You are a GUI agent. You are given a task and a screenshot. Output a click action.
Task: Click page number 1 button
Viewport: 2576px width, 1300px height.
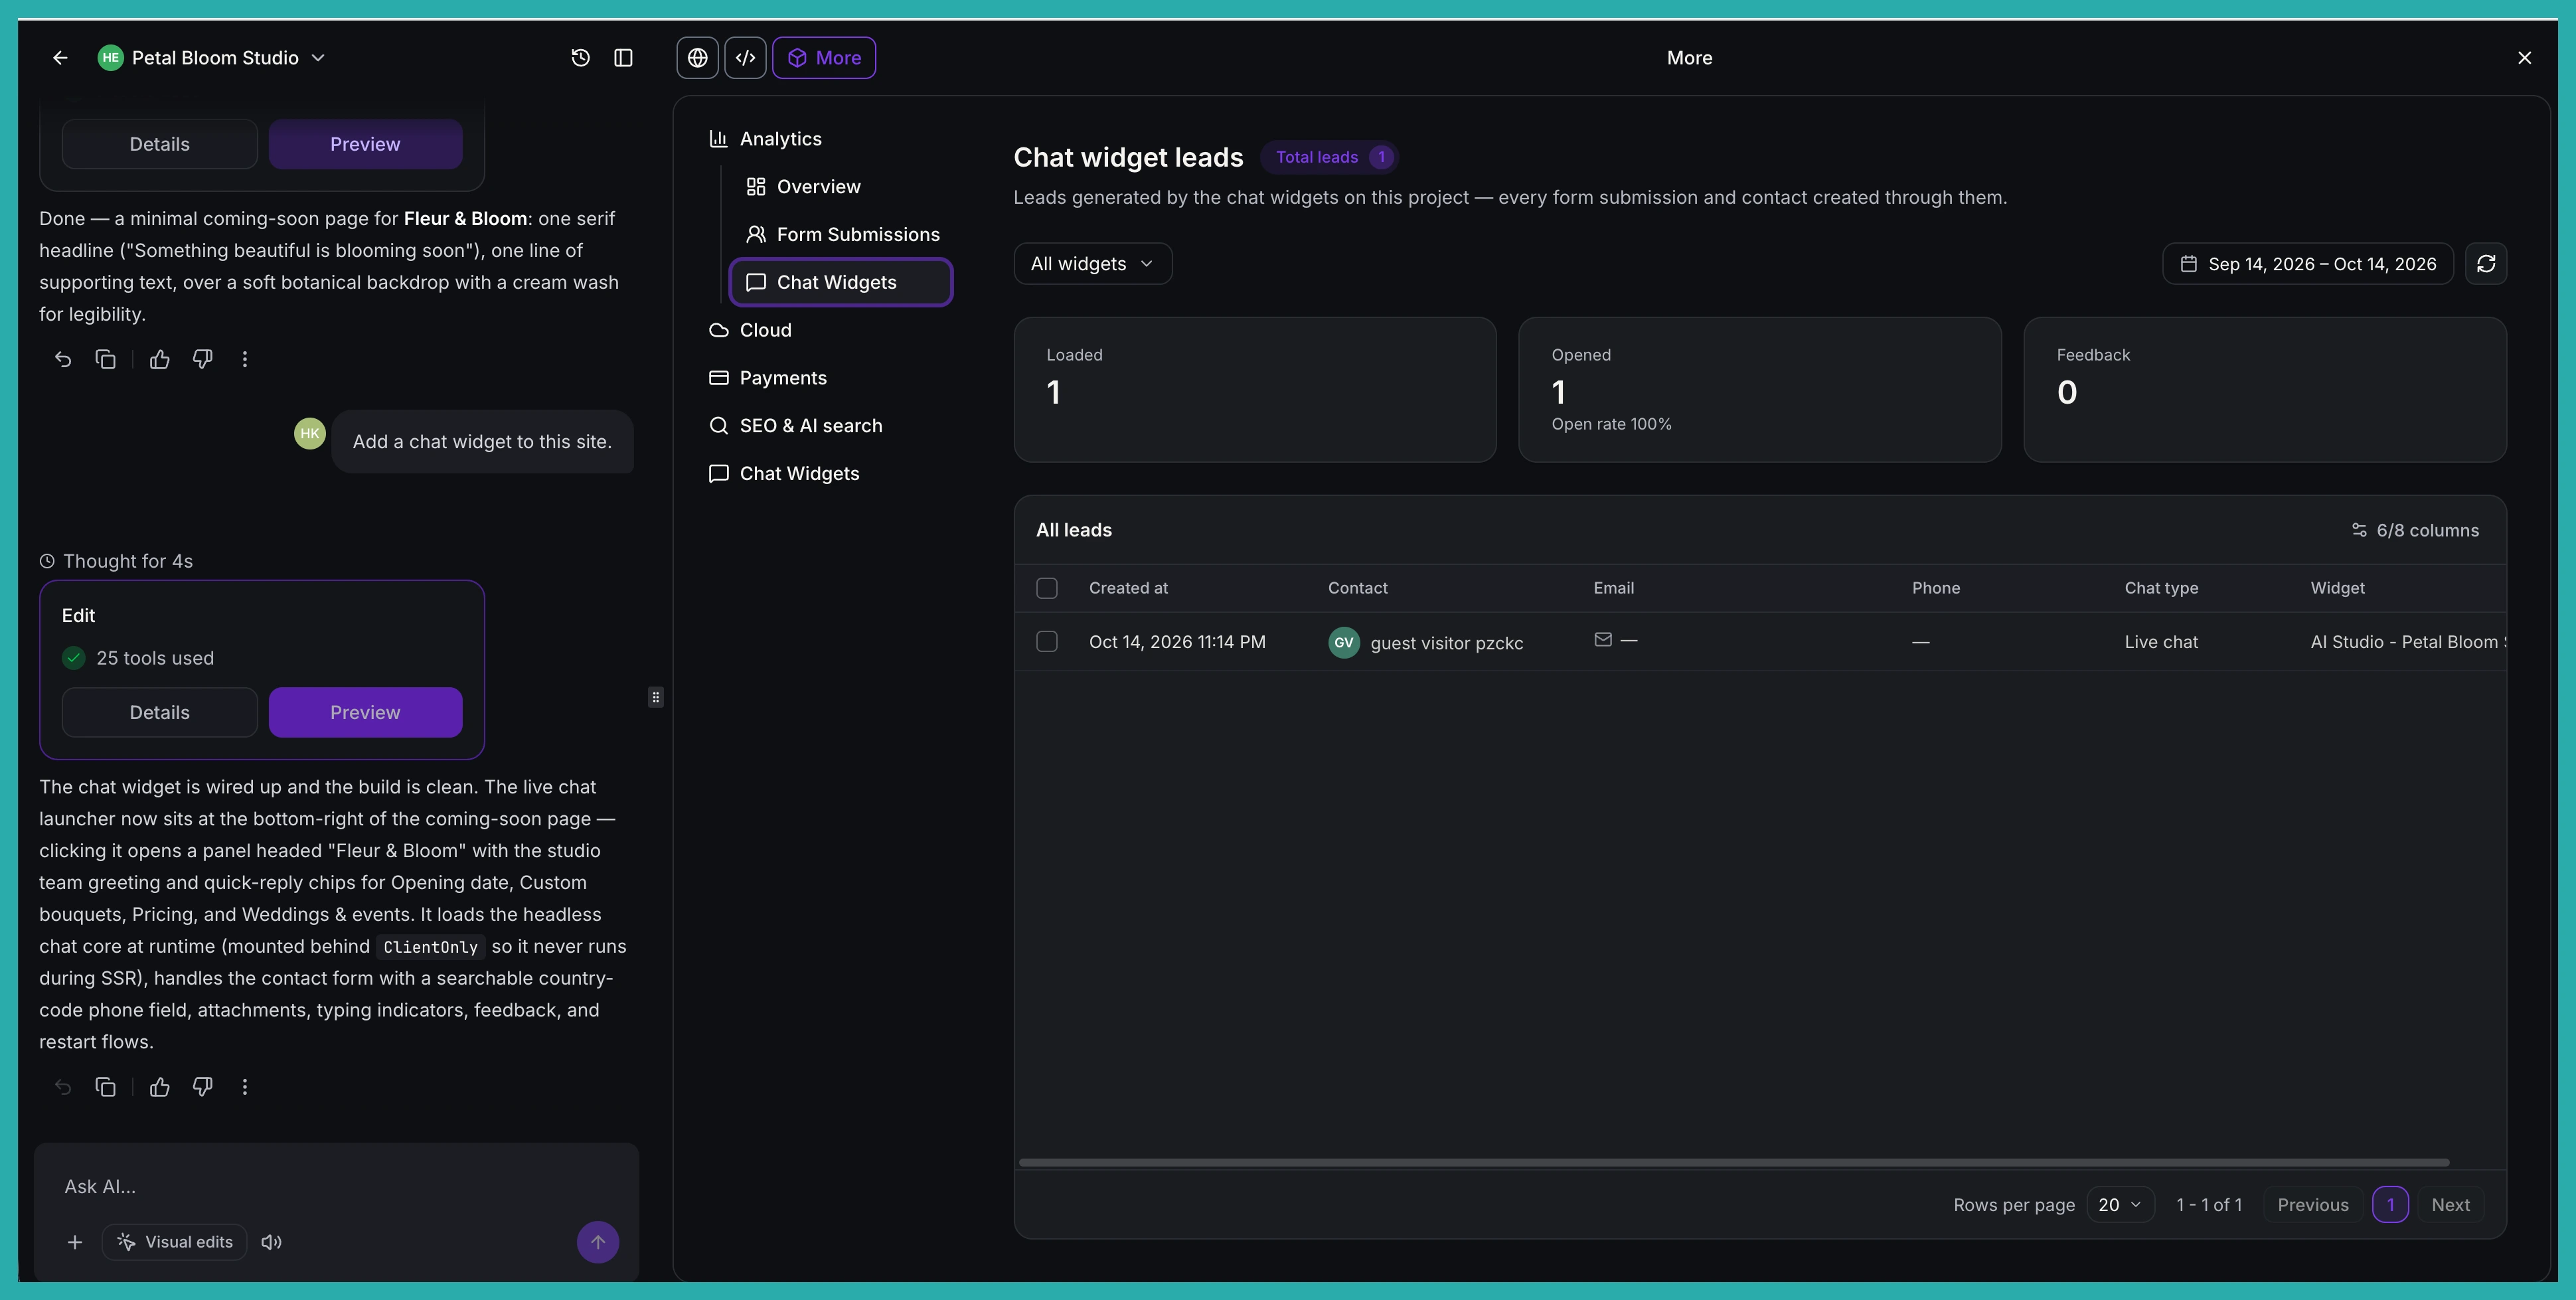[2390, 1205]
